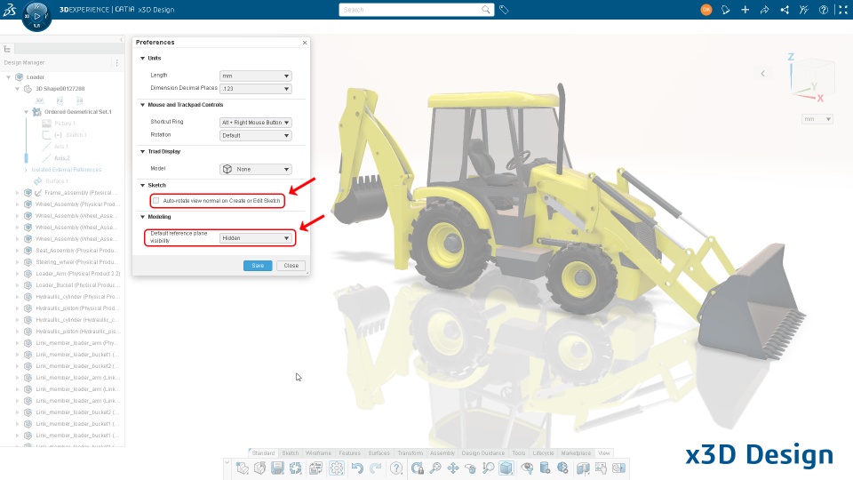Image resolution: width=853 pixels, height=480 pixels.
Task: Collapse the Loader tree node
Action: [x=8, y=77]
